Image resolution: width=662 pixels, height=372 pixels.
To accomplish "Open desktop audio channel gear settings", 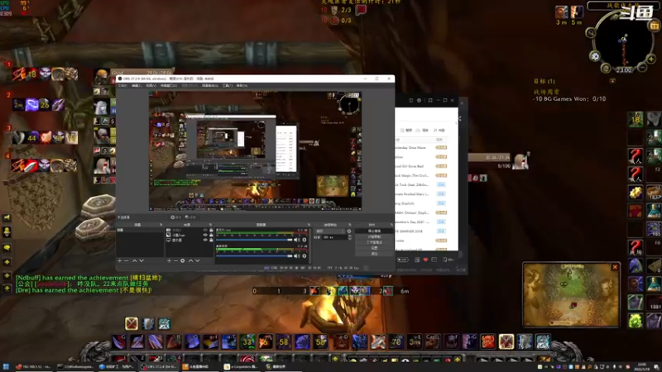I will 305,255.
